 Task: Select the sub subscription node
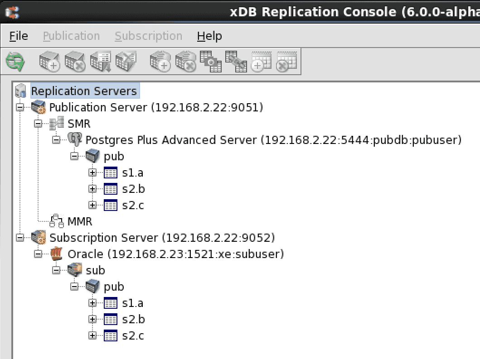(x=95, y=270)
